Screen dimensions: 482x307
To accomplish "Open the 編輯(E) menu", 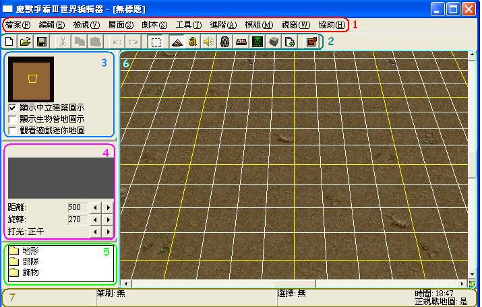I will tap(52, 25).
